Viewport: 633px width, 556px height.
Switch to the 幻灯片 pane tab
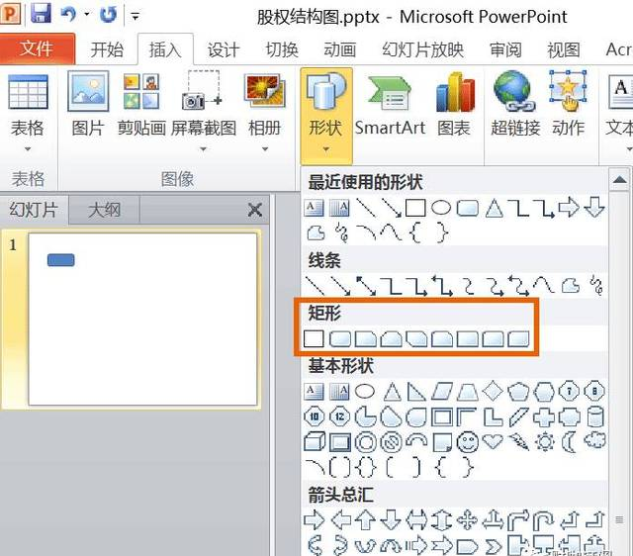click(34, 210)
